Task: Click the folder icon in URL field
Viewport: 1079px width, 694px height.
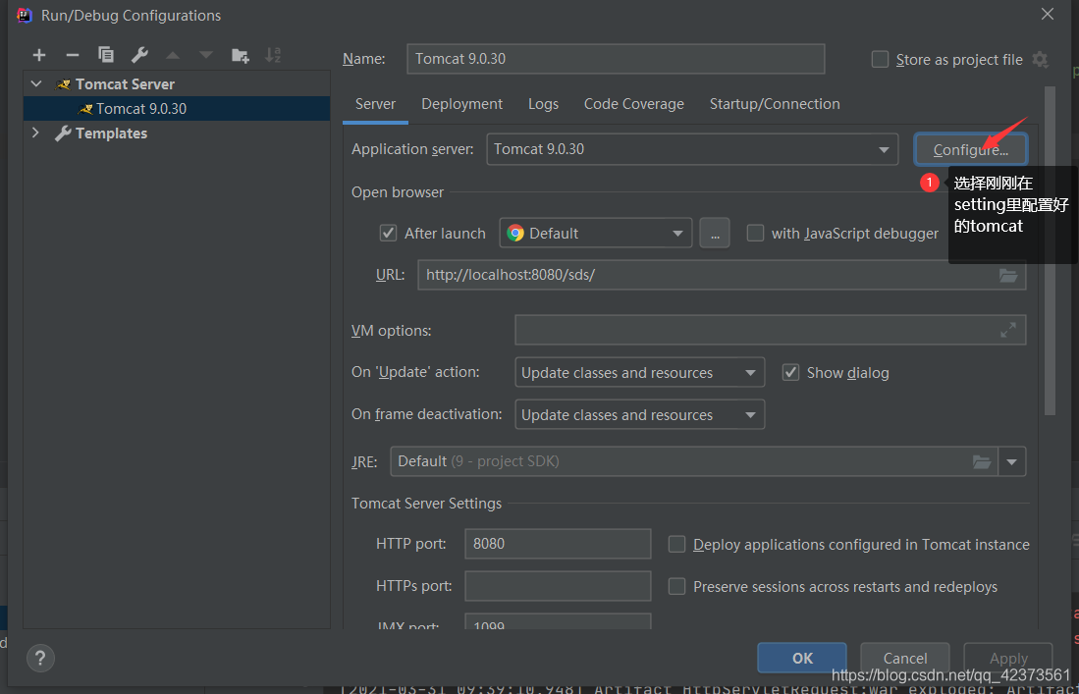Action: (1008, 275)
